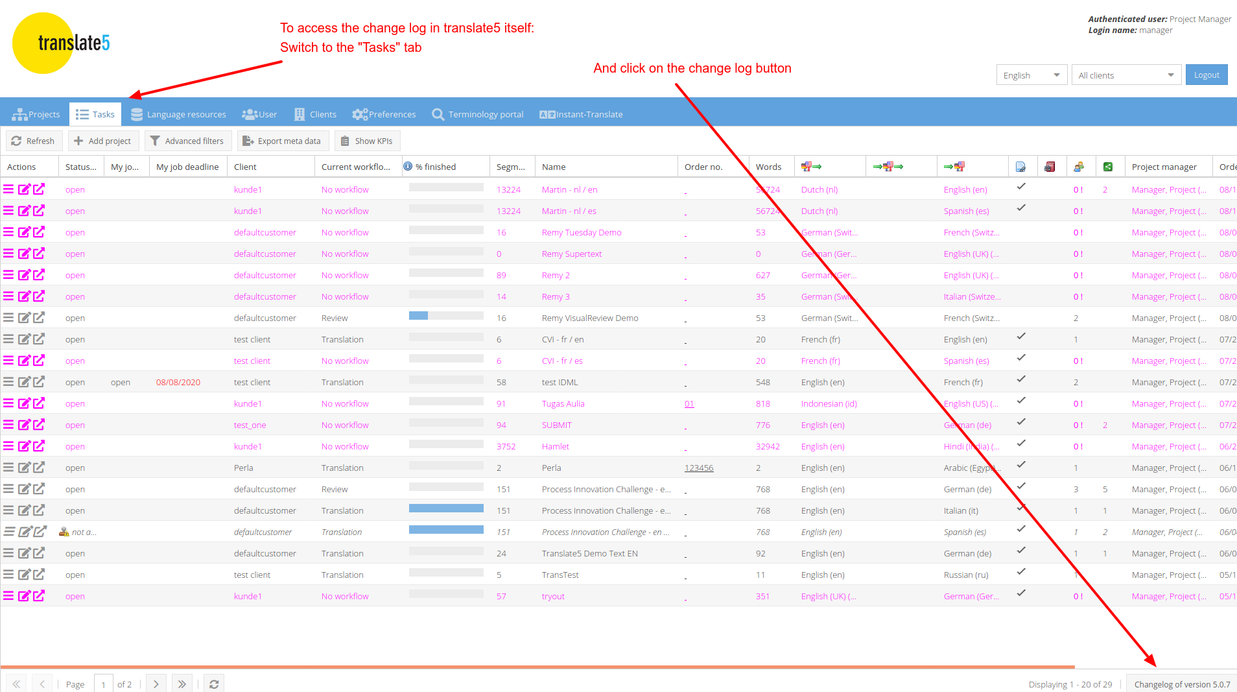1237x692 pixels.
Task: Switch to the Instant-Translate tab
Action: 581,114
